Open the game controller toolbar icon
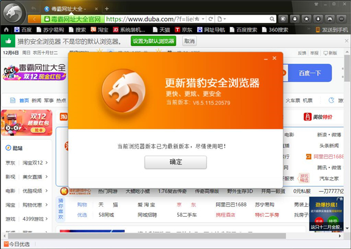Screen dimensions: 351x249 329,19
